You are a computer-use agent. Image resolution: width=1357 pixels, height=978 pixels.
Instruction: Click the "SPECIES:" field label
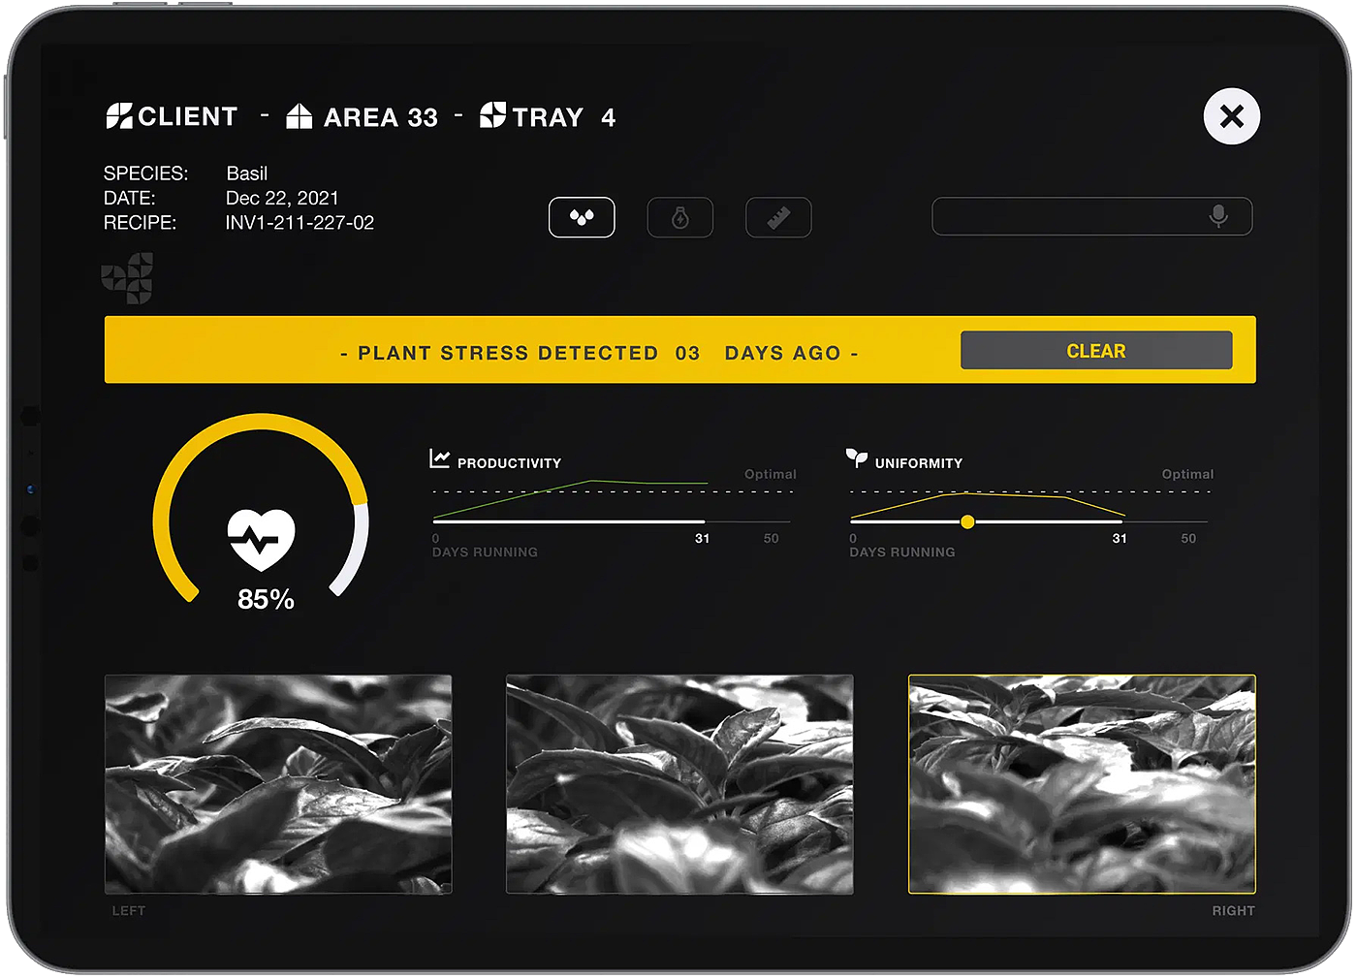click(x=146, y=174)
